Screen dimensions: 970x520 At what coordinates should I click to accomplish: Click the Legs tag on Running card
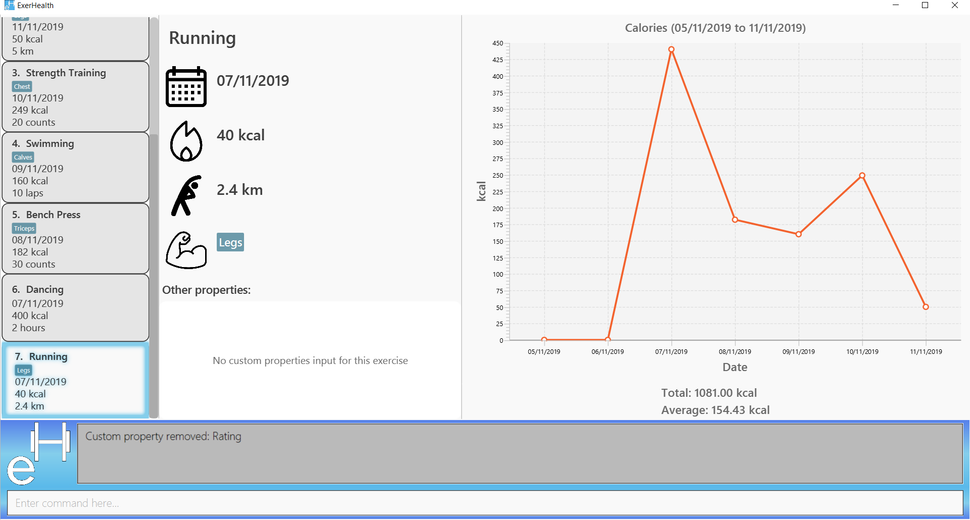tap(24, 370)
